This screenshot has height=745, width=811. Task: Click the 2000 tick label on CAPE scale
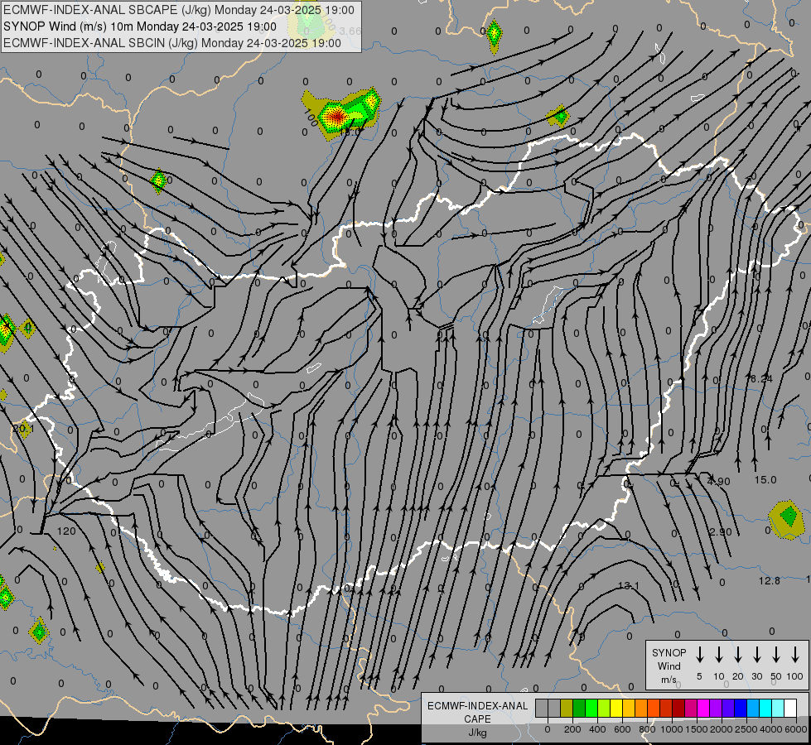(x=722, y=729)
